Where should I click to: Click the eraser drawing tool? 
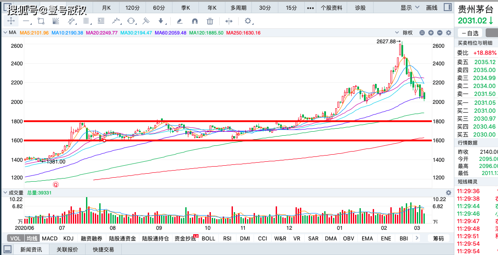pyautogui.click(x=179, y=21)
